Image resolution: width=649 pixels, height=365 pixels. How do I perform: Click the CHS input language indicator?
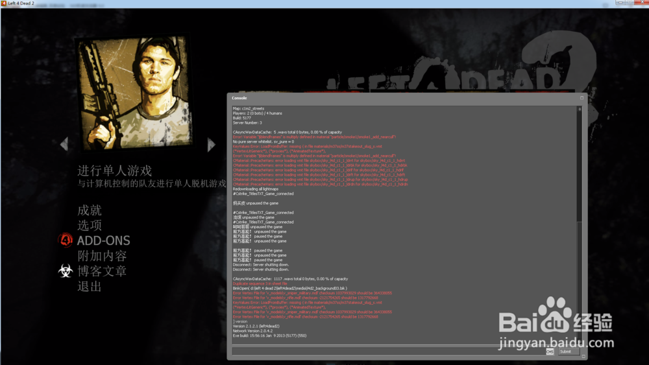pos(550,352)
